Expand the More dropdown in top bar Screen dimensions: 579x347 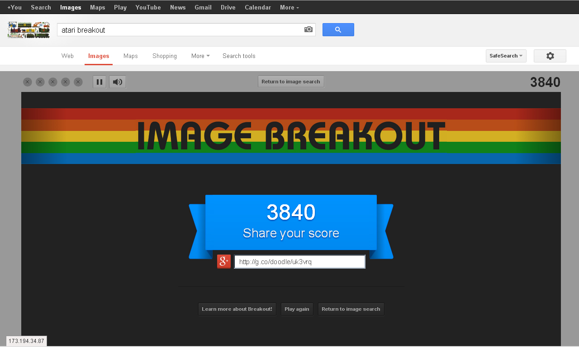coord(289,7)
